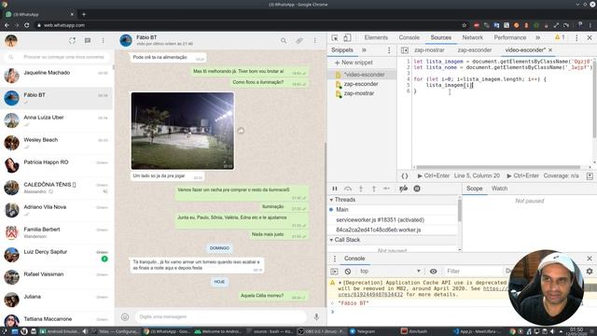
Task: Toggle pause on exceptions icon
Action: pos(417,189)
